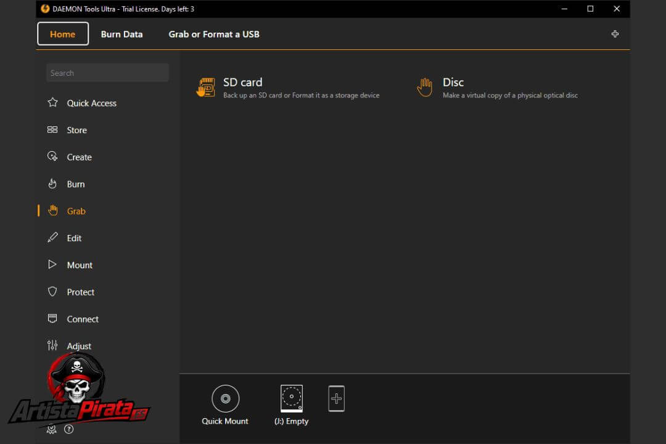Click the license badge icon at bottom left
The height and width of the screenshot is (444, 666).
(x=51, y=429)
